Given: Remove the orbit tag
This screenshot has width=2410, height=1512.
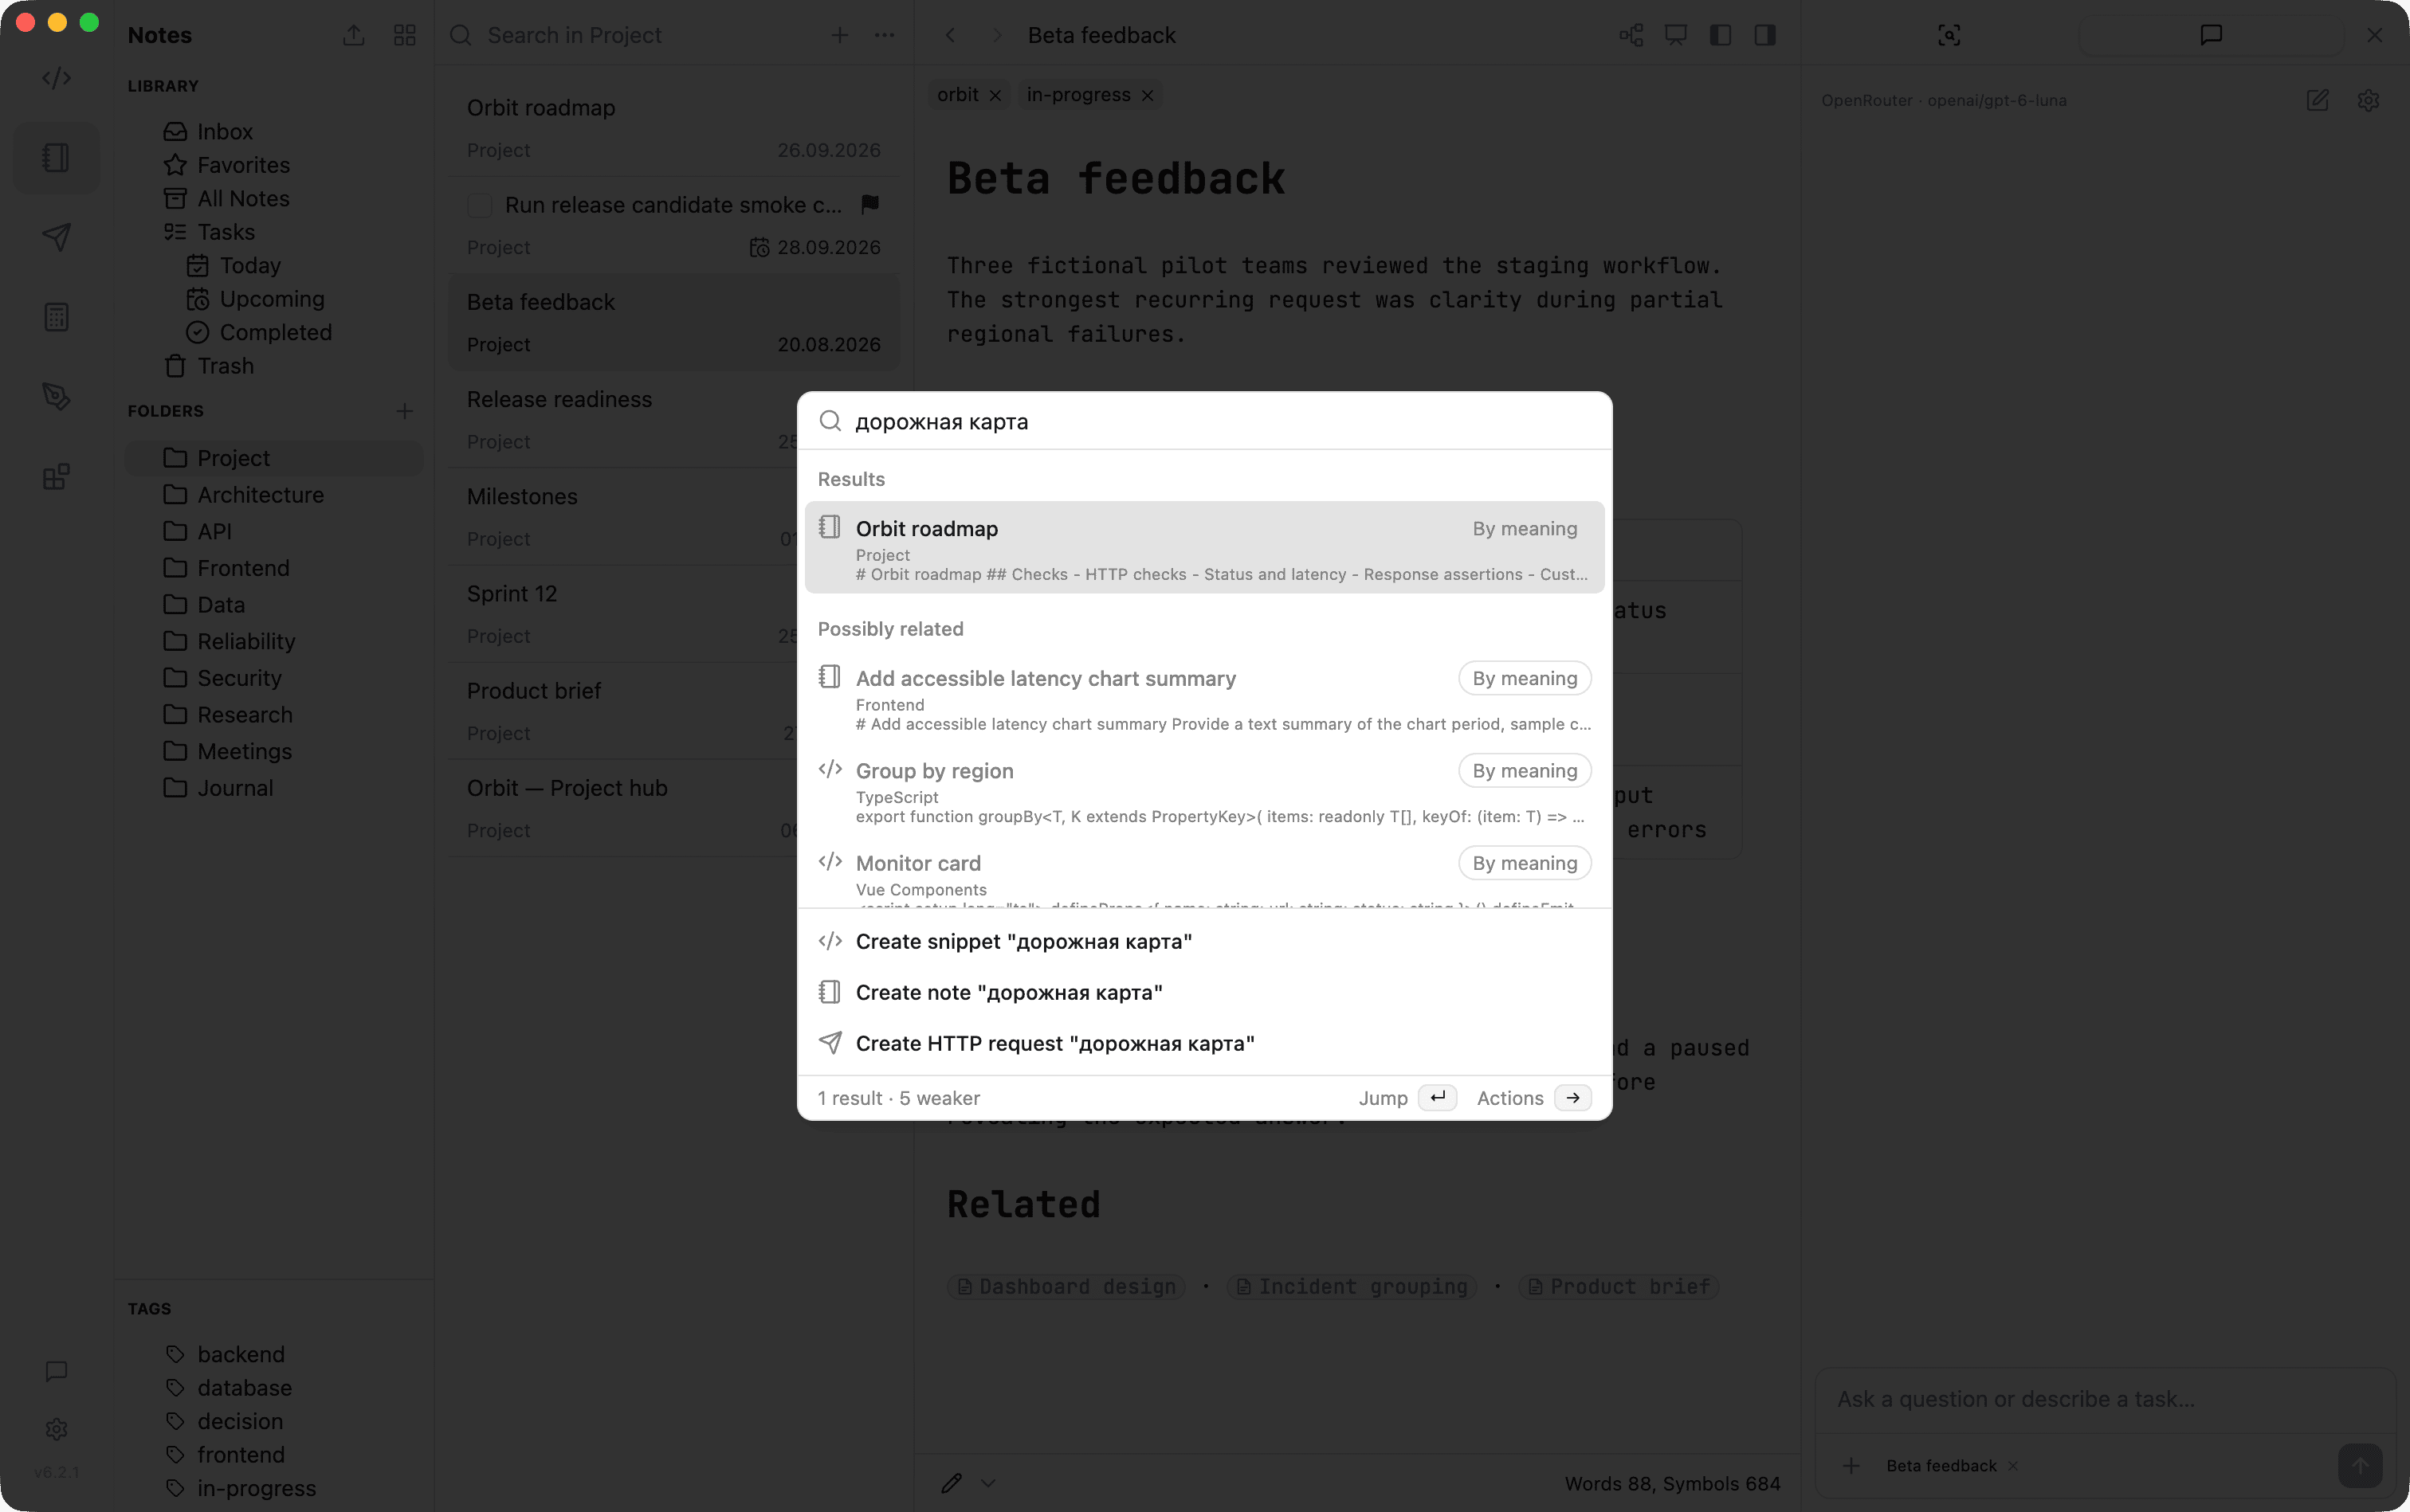Looking at the screenshot, I should click(995, 95).
